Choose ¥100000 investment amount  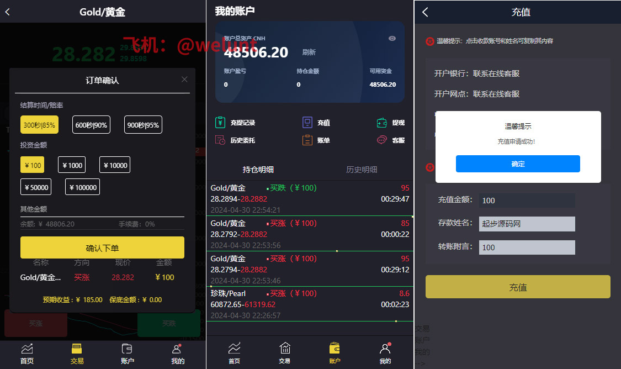pos(82,187)
